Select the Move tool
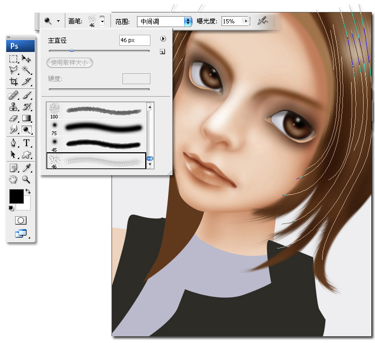375x343 pixels. (26, 59)
